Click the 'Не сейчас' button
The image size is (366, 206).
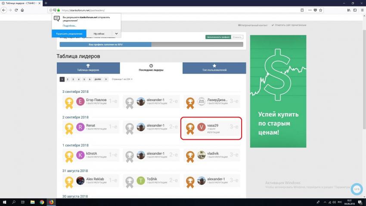point(99,34)
